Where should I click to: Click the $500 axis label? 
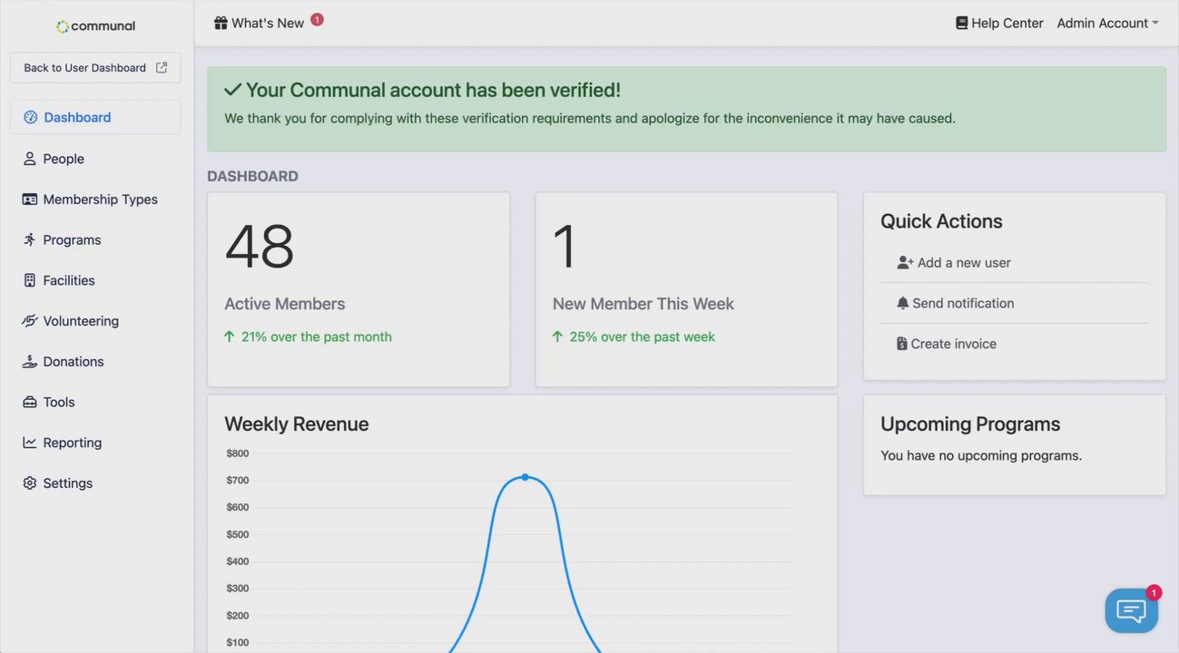[238, 534]
